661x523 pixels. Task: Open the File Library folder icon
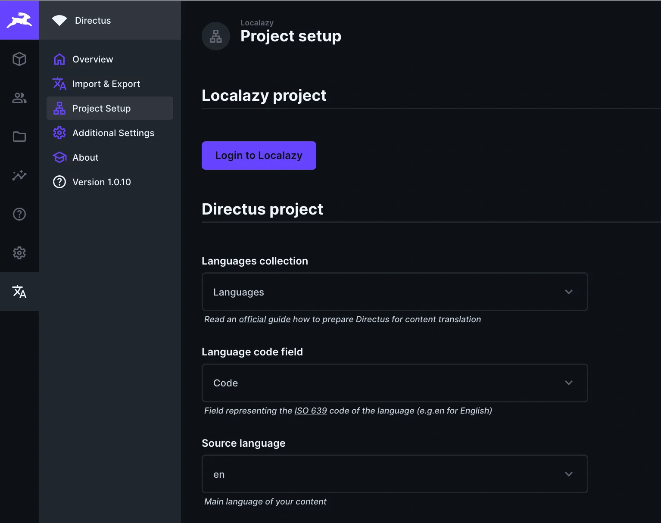coord(19,137)
